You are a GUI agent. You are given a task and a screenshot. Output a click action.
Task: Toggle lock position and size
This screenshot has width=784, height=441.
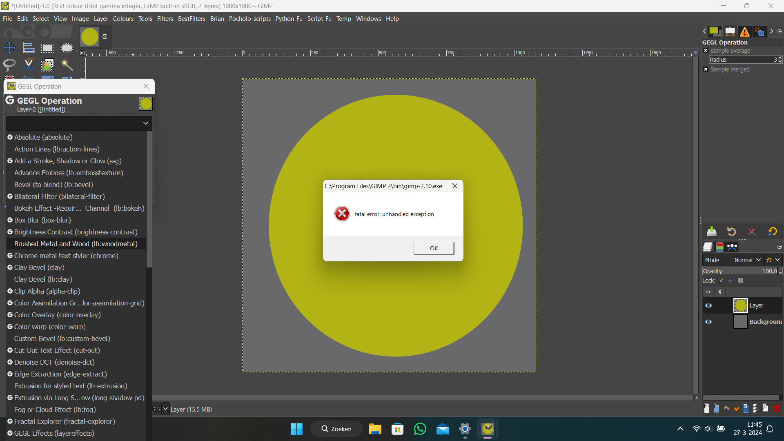[731, 281]
